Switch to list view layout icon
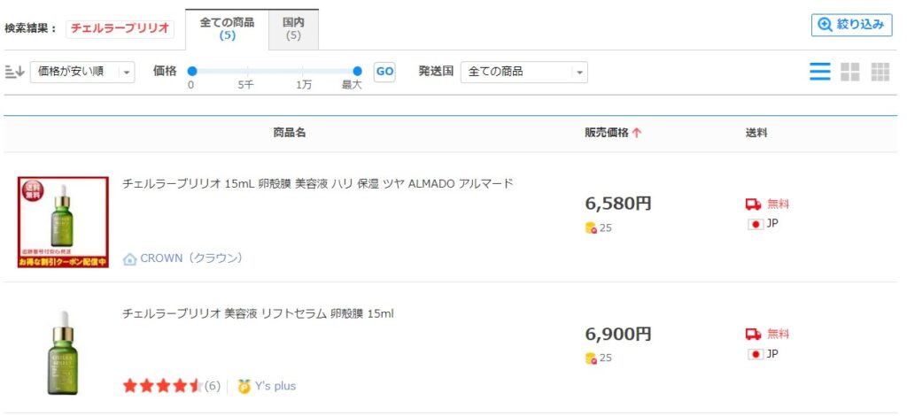Image resolution: width=907 pixels, height=416 pixels. click(x=819, y=72)
